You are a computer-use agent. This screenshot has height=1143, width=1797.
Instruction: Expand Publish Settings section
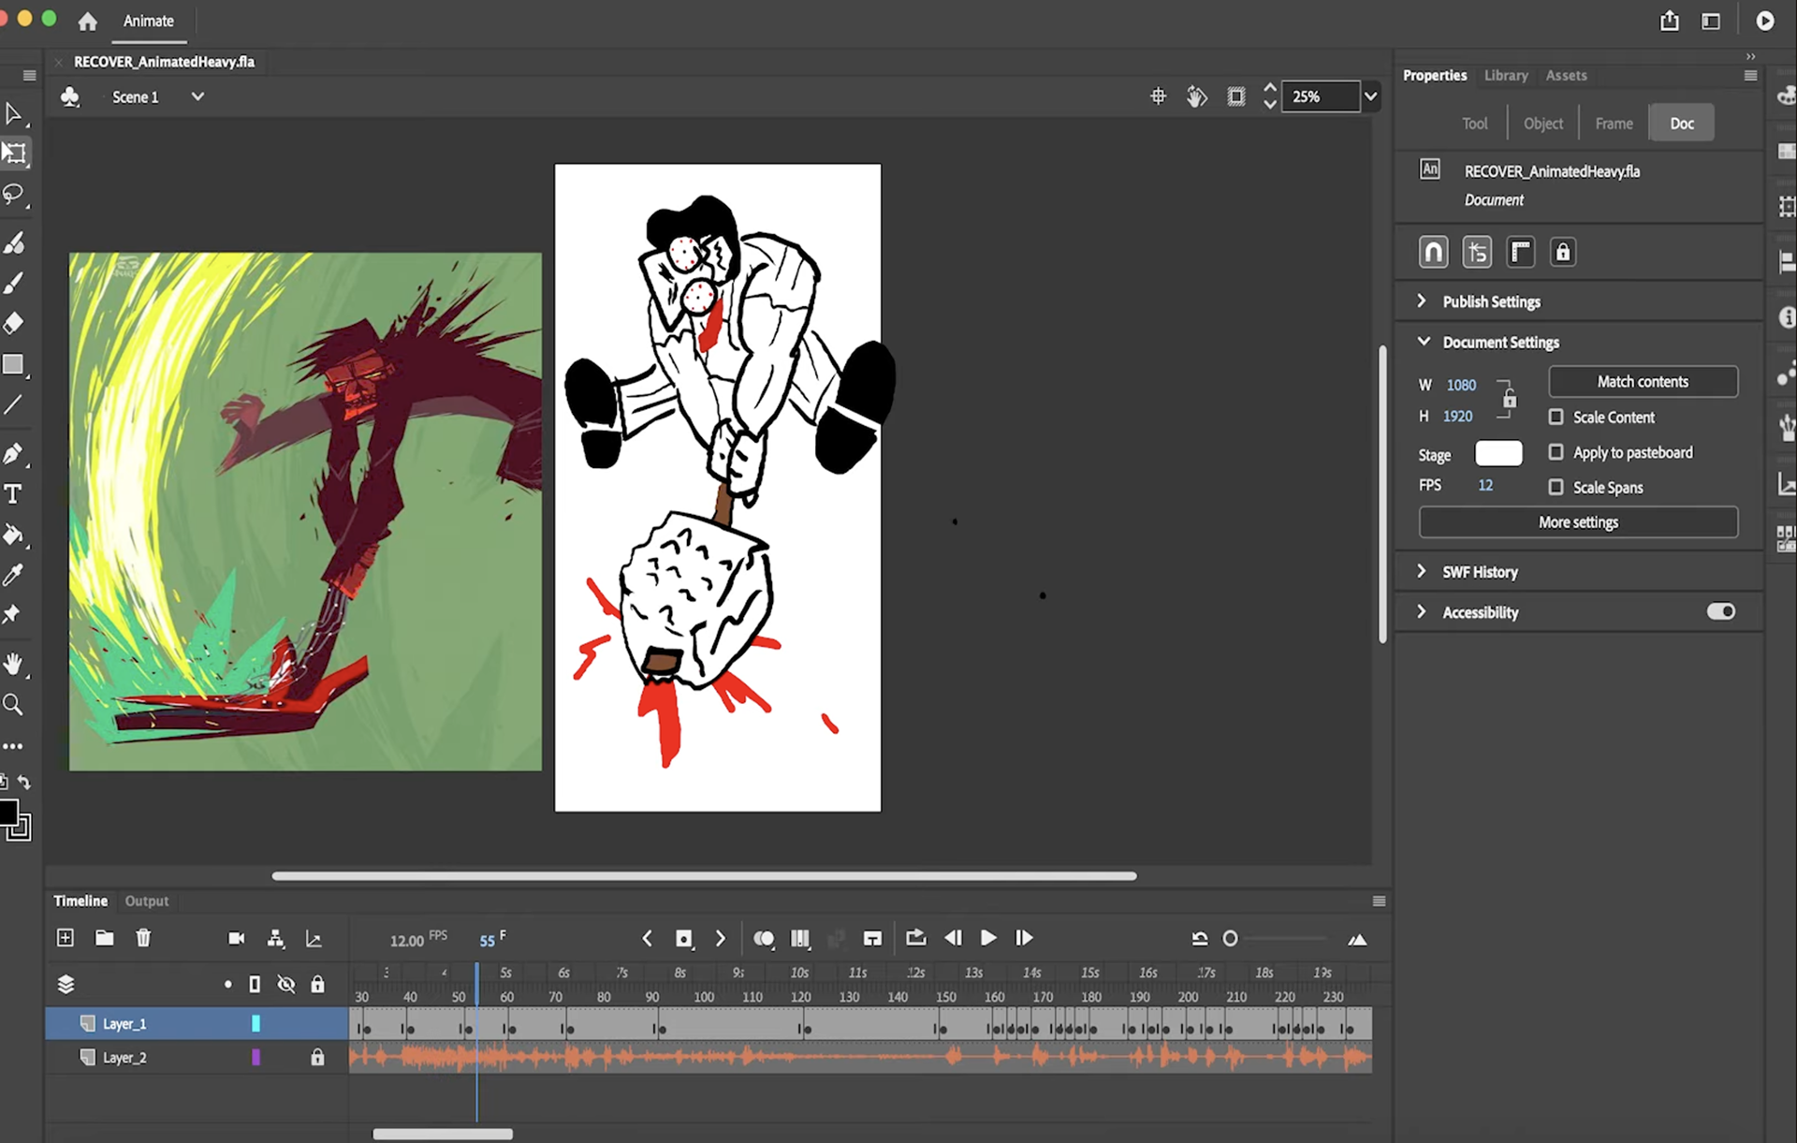coord(1422,301)
